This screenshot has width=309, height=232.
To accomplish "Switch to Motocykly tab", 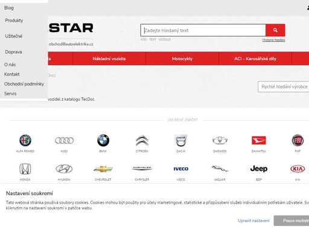I will [x=182, y=59].
